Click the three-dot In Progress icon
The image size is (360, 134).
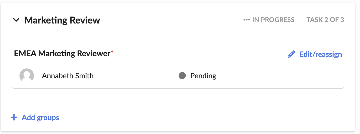point(247,20)
